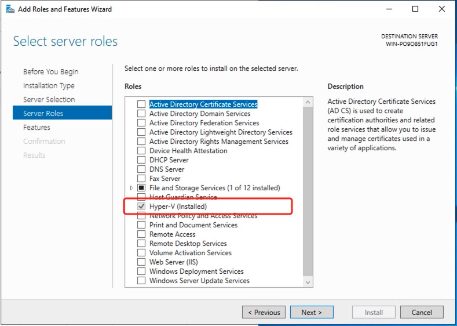Enable the DHCP Server role checkbox
Screen dimensions: 457x326
pyautogui.click(x=141, y=160)
